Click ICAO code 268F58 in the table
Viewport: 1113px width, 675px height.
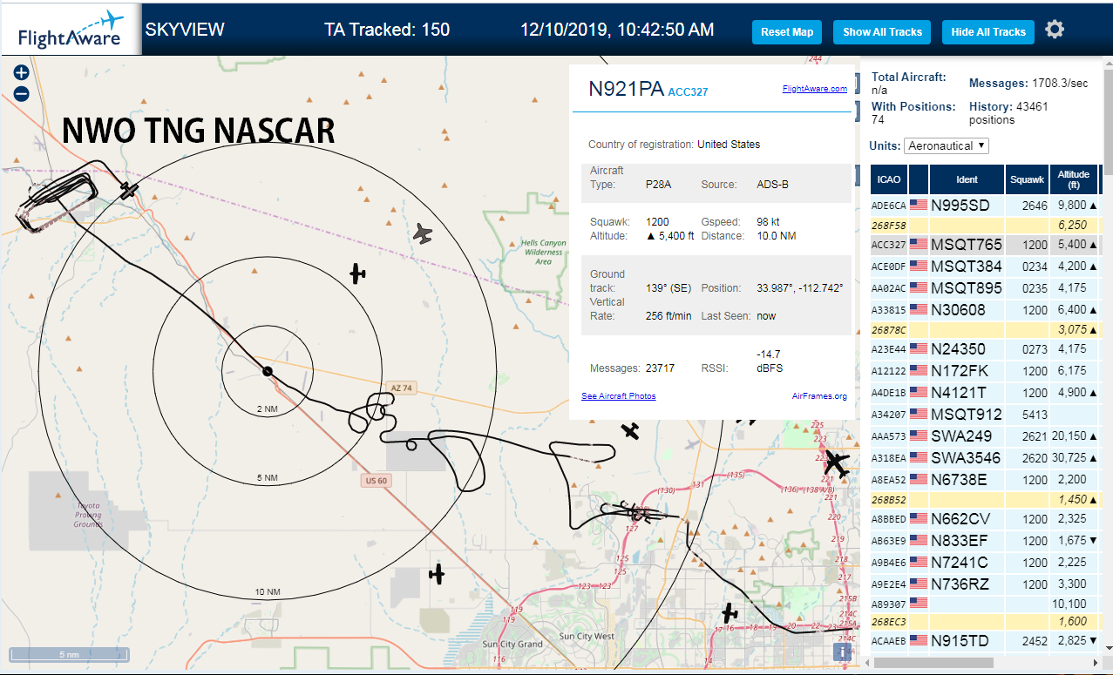coord(887,225)
